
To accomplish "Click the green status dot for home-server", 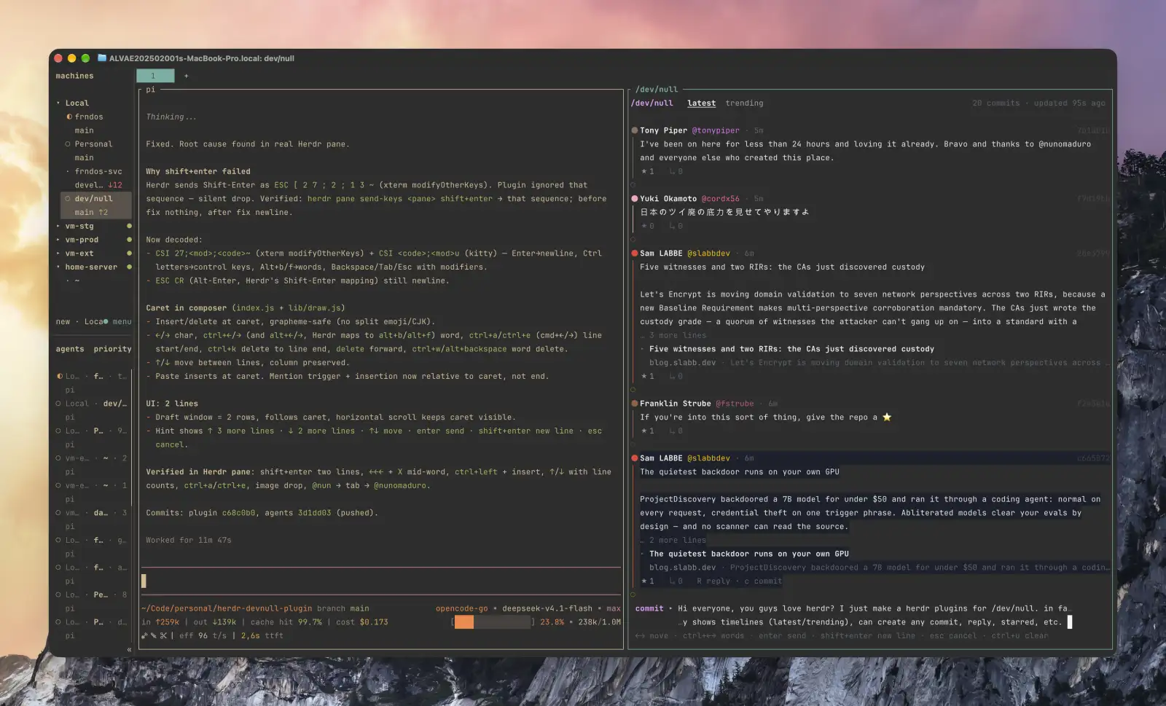I will point(129,267).
